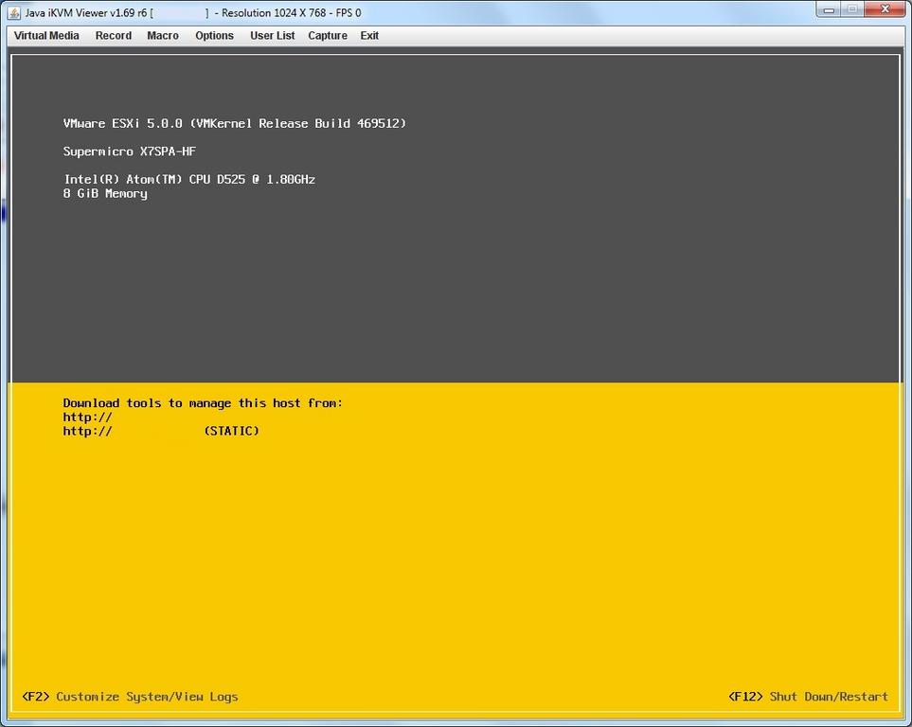Viewport: 912px width, 727px height.
Task: Select Exit in the menu bar
Action: tap(369, 36)
